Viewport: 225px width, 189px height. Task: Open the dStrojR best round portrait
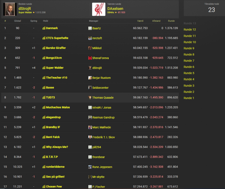[10, 9]
